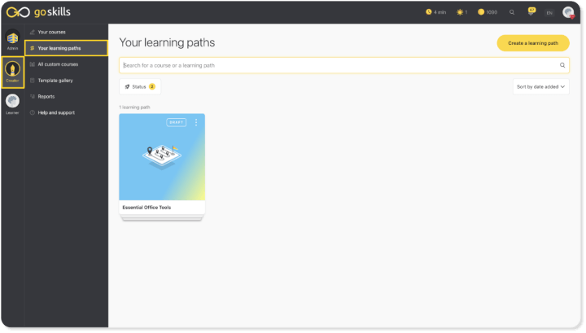Click the search magnifier inside search field
Image resolution: width=586 pixels, height=333 pixels.
[562, 65]
